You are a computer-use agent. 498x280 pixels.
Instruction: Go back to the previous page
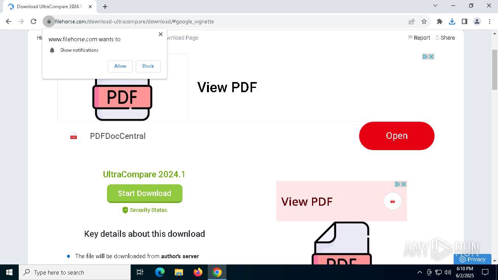9,21
